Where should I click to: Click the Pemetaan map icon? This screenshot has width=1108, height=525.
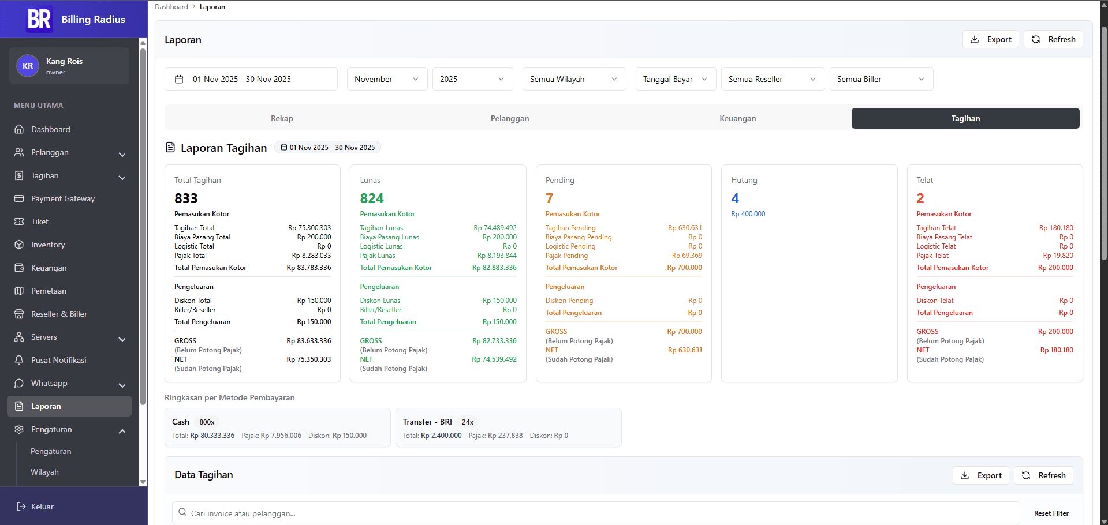coord(19,291)
